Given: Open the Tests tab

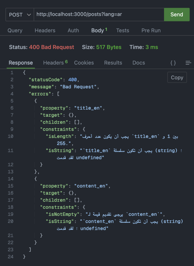Looking at the screenshot, I should (x=123, y=30).
